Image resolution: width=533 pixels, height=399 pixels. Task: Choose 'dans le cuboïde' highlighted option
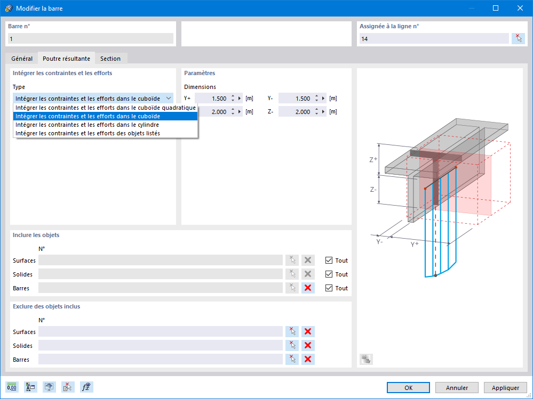106,116
